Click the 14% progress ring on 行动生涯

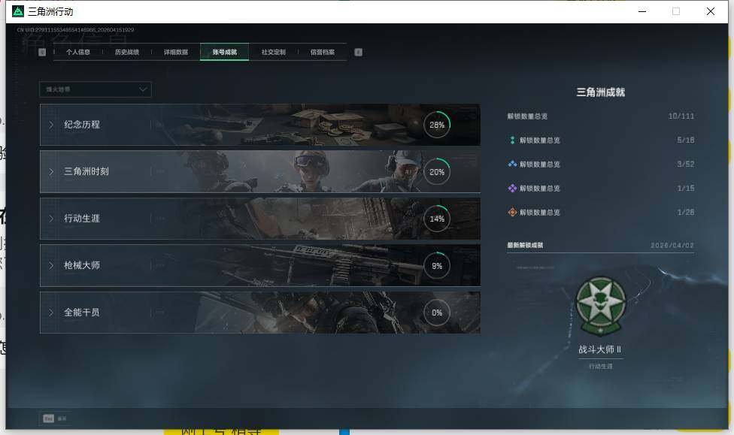pyautogui.click(x=437, y=219)
